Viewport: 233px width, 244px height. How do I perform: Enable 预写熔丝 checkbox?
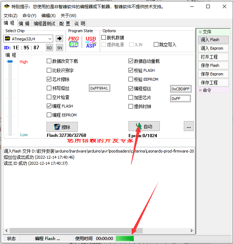point(49,88)
